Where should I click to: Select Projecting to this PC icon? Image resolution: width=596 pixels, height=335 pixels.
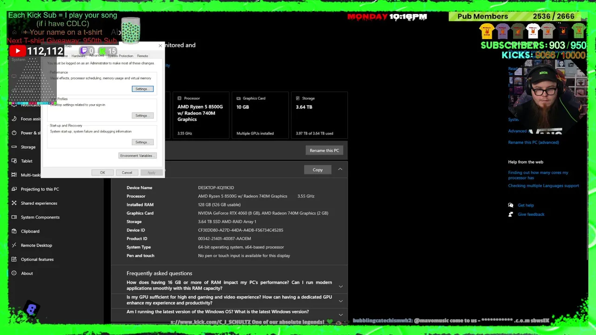point(14,189)
